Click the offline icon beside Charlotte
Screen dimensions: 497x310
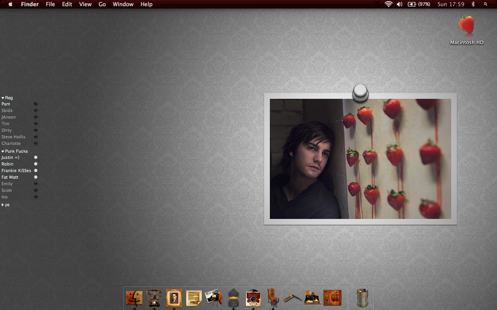point(36,143)
